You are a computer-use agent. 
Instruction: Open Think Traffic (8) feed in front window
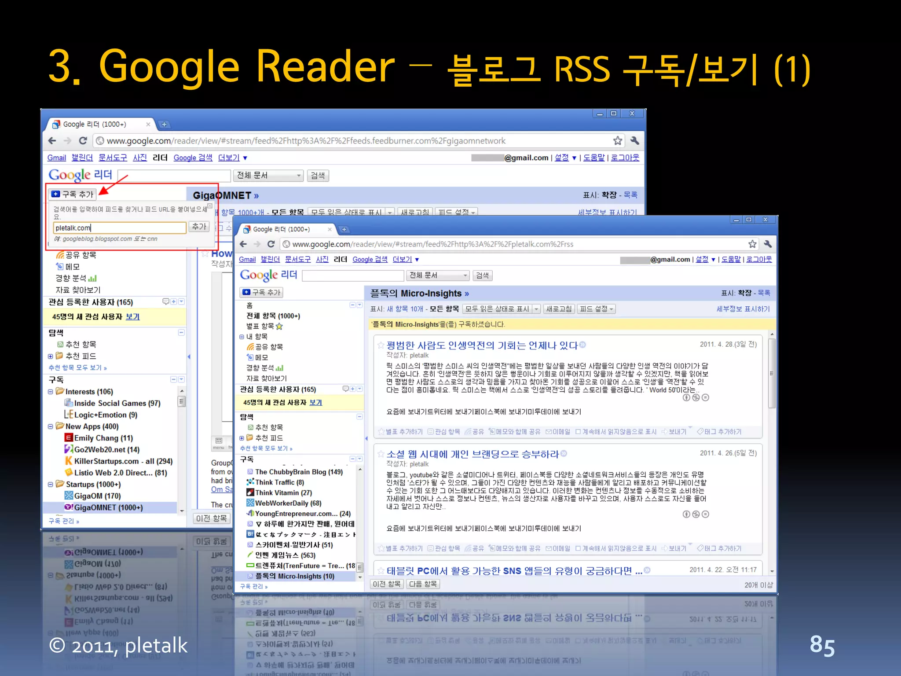(x=279, y=482)
